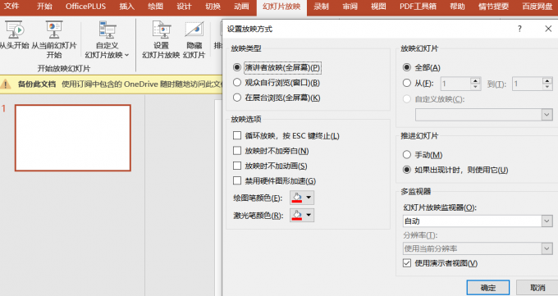This screenshot has height=296, width=558.
Task: Select the 幻灯片放映 ribbon tab
Action: (281, 7)
